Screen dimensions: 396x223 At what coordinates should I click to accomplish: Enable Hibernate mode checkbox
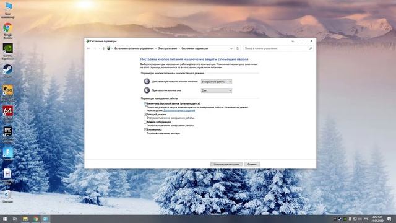pos(145,122)
